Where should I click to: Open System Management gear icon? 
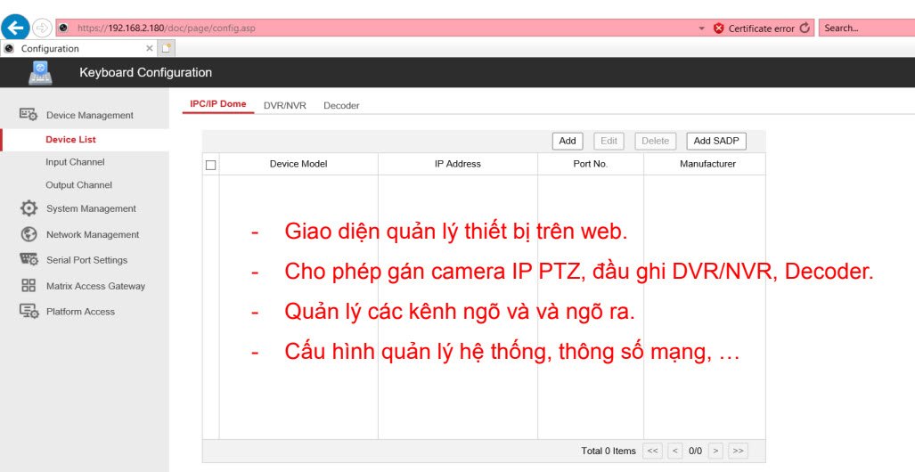tap(29, 208)
